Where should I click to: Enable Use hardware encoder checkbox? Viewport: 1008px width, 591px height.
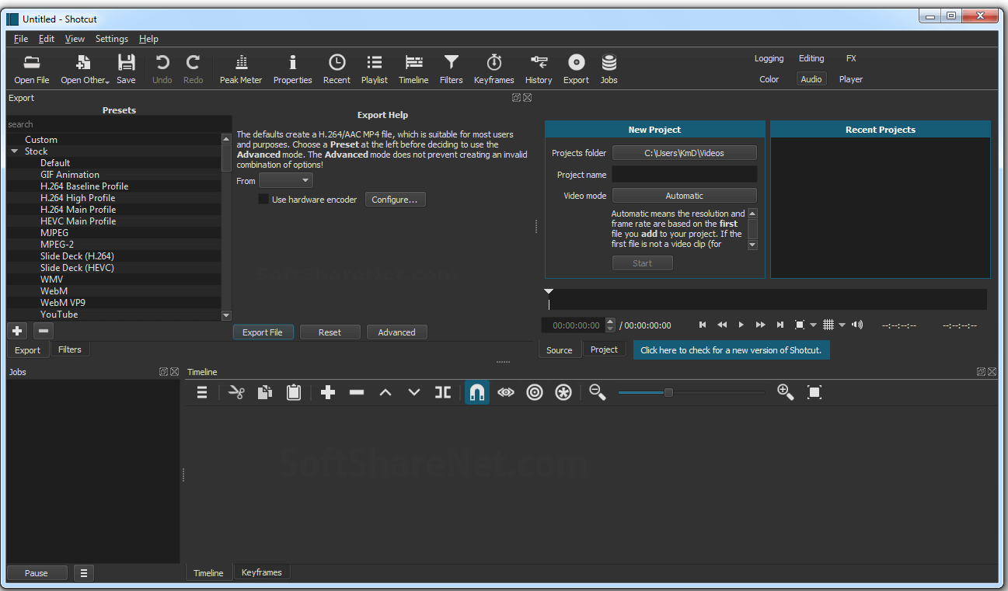[x=263, y=200]
